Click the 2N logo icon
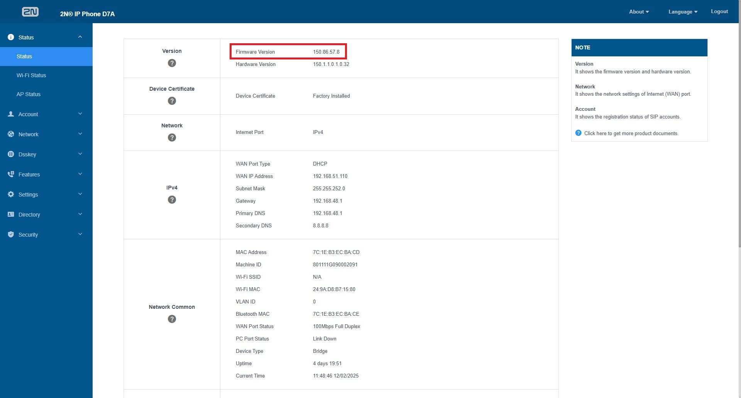The width and height of the screenshot is (741, 398). click(30, 12)
